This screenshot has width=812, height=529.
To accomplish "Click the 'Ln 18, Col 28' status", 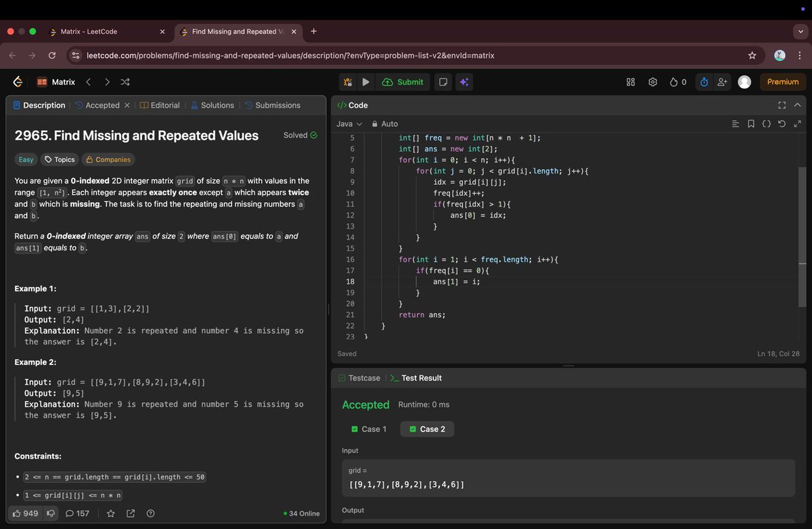I will tap(778, 354).
